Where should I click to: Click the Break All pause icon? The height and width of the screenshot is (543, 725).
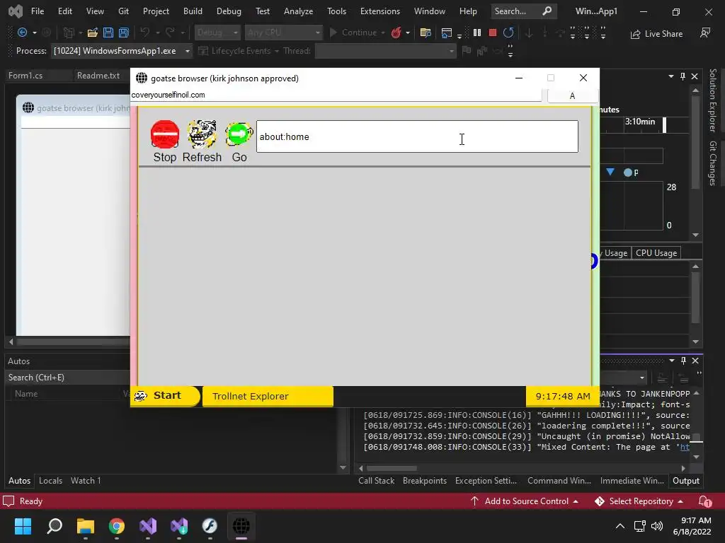pyautogui.click(x=477, y=33)
